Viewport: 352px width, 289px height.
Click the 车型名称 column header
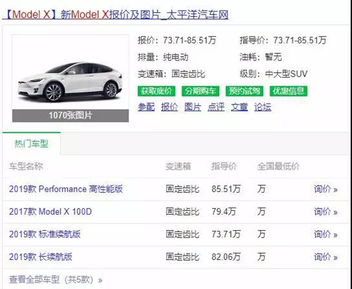pos(26,166)
